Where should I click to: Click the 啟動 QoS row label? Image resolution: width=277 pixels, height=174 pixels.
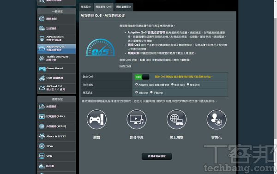coord(88,77)
